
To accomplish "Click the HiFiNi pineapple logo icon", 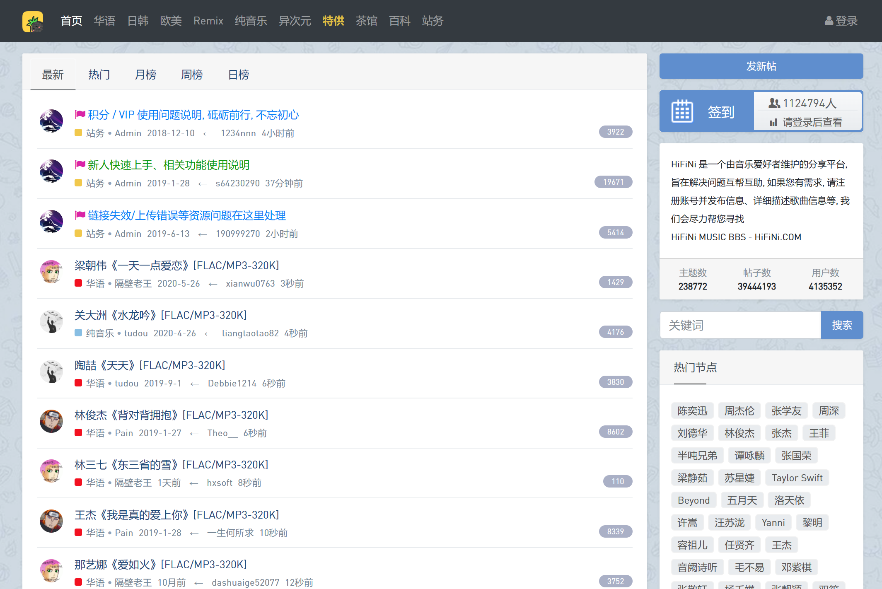I will (x=33, y=21).
